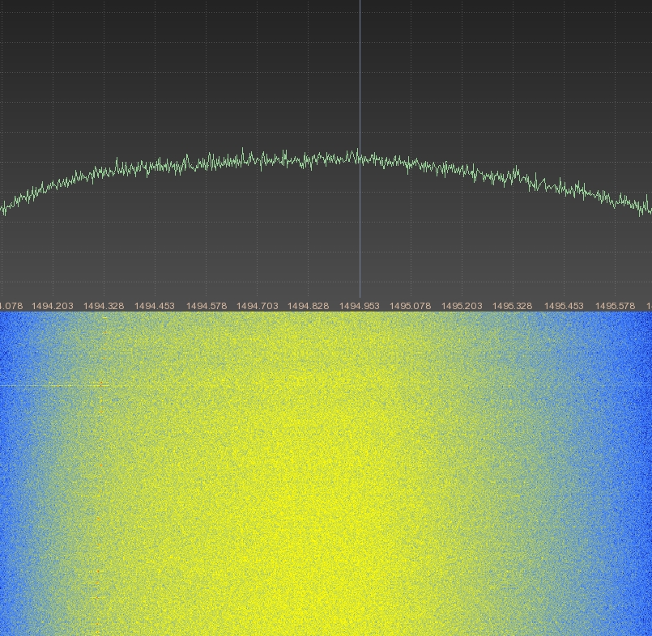Tune to the 1495.453 frequency label
This screenshot has height=636, width=652.
pyautogui.click(x=564, y=306)
